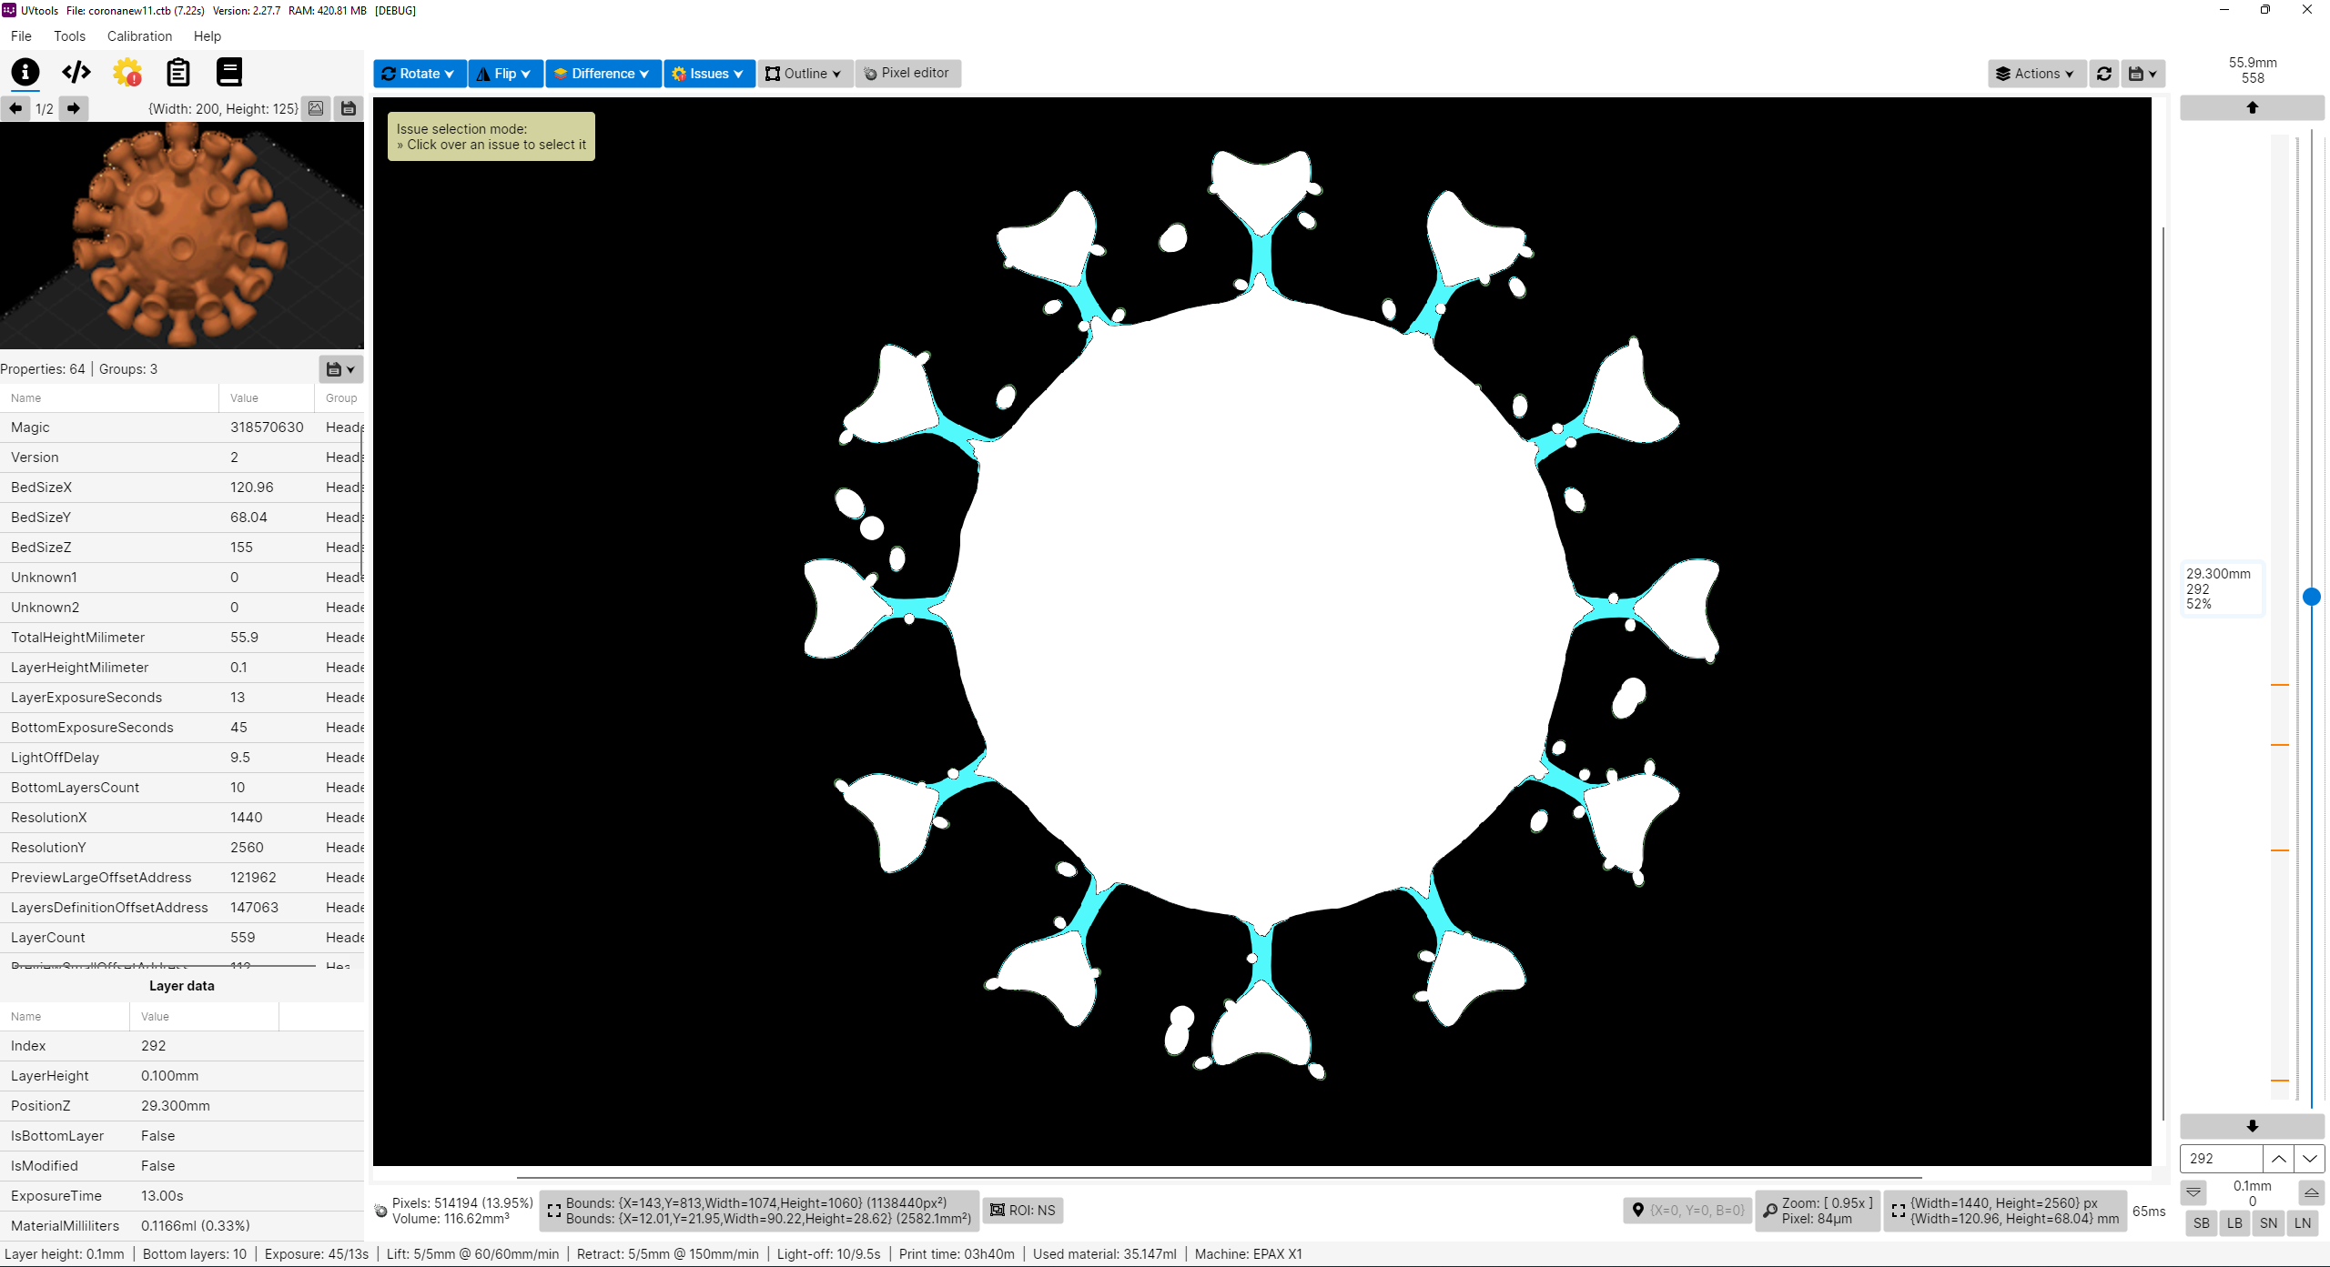
Task: Open the Tools menu
Action: pyautogui.click(x=69, y=36)
